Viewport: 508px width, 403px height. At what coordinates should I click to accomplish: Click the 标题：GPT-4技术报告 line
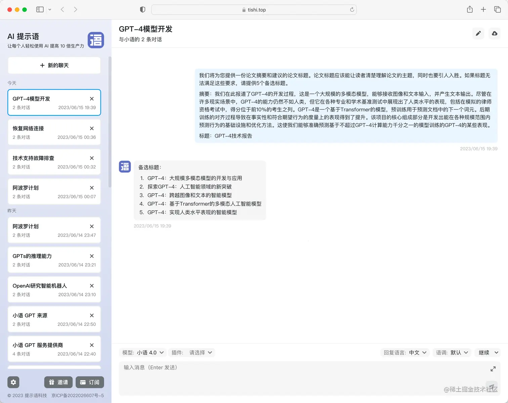click(x=225, y=136)
